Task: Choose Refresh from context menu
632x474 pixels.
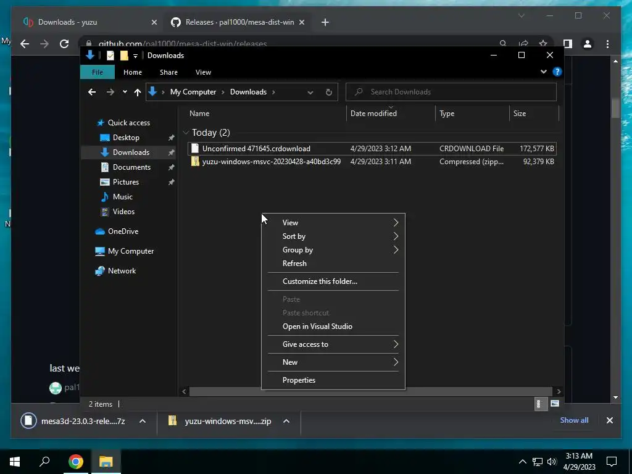Action: coord(333,263)
